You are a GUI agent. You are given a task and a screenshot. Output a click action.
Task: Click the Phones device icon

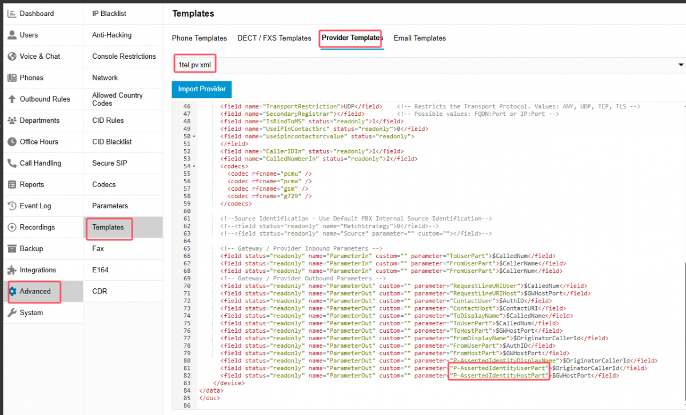(12, 78)
